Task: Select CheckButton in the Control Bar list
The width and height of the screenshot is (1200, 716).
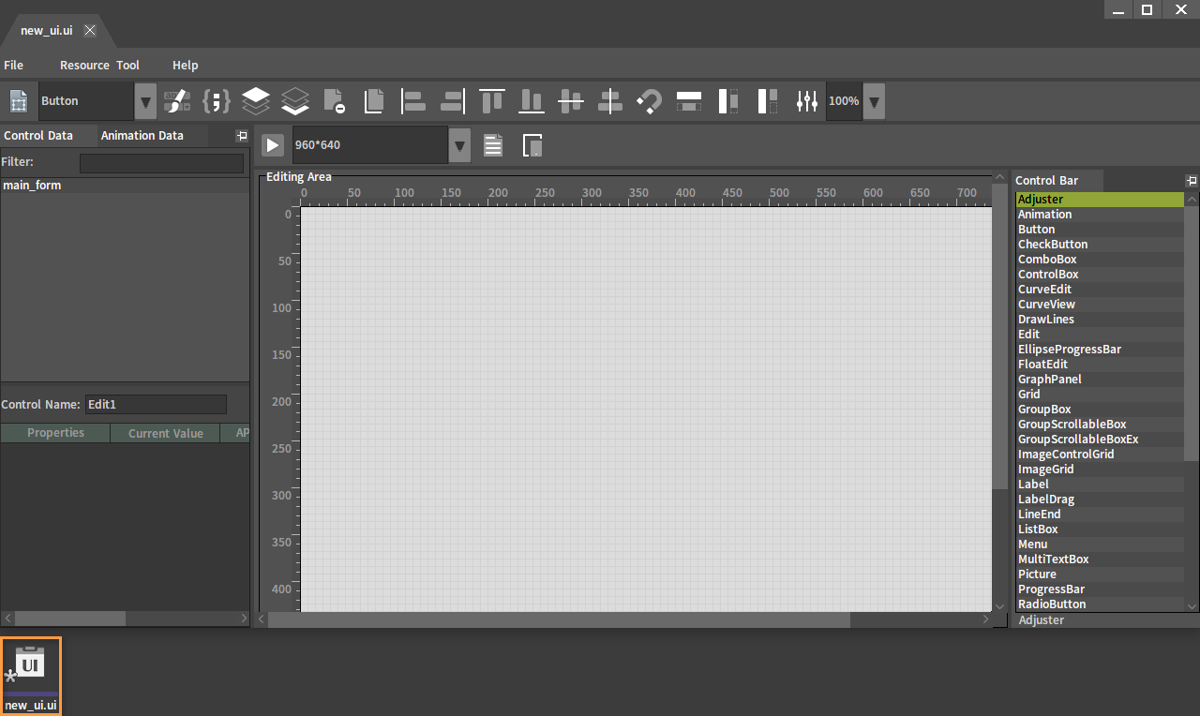Action: [1100, 245]
